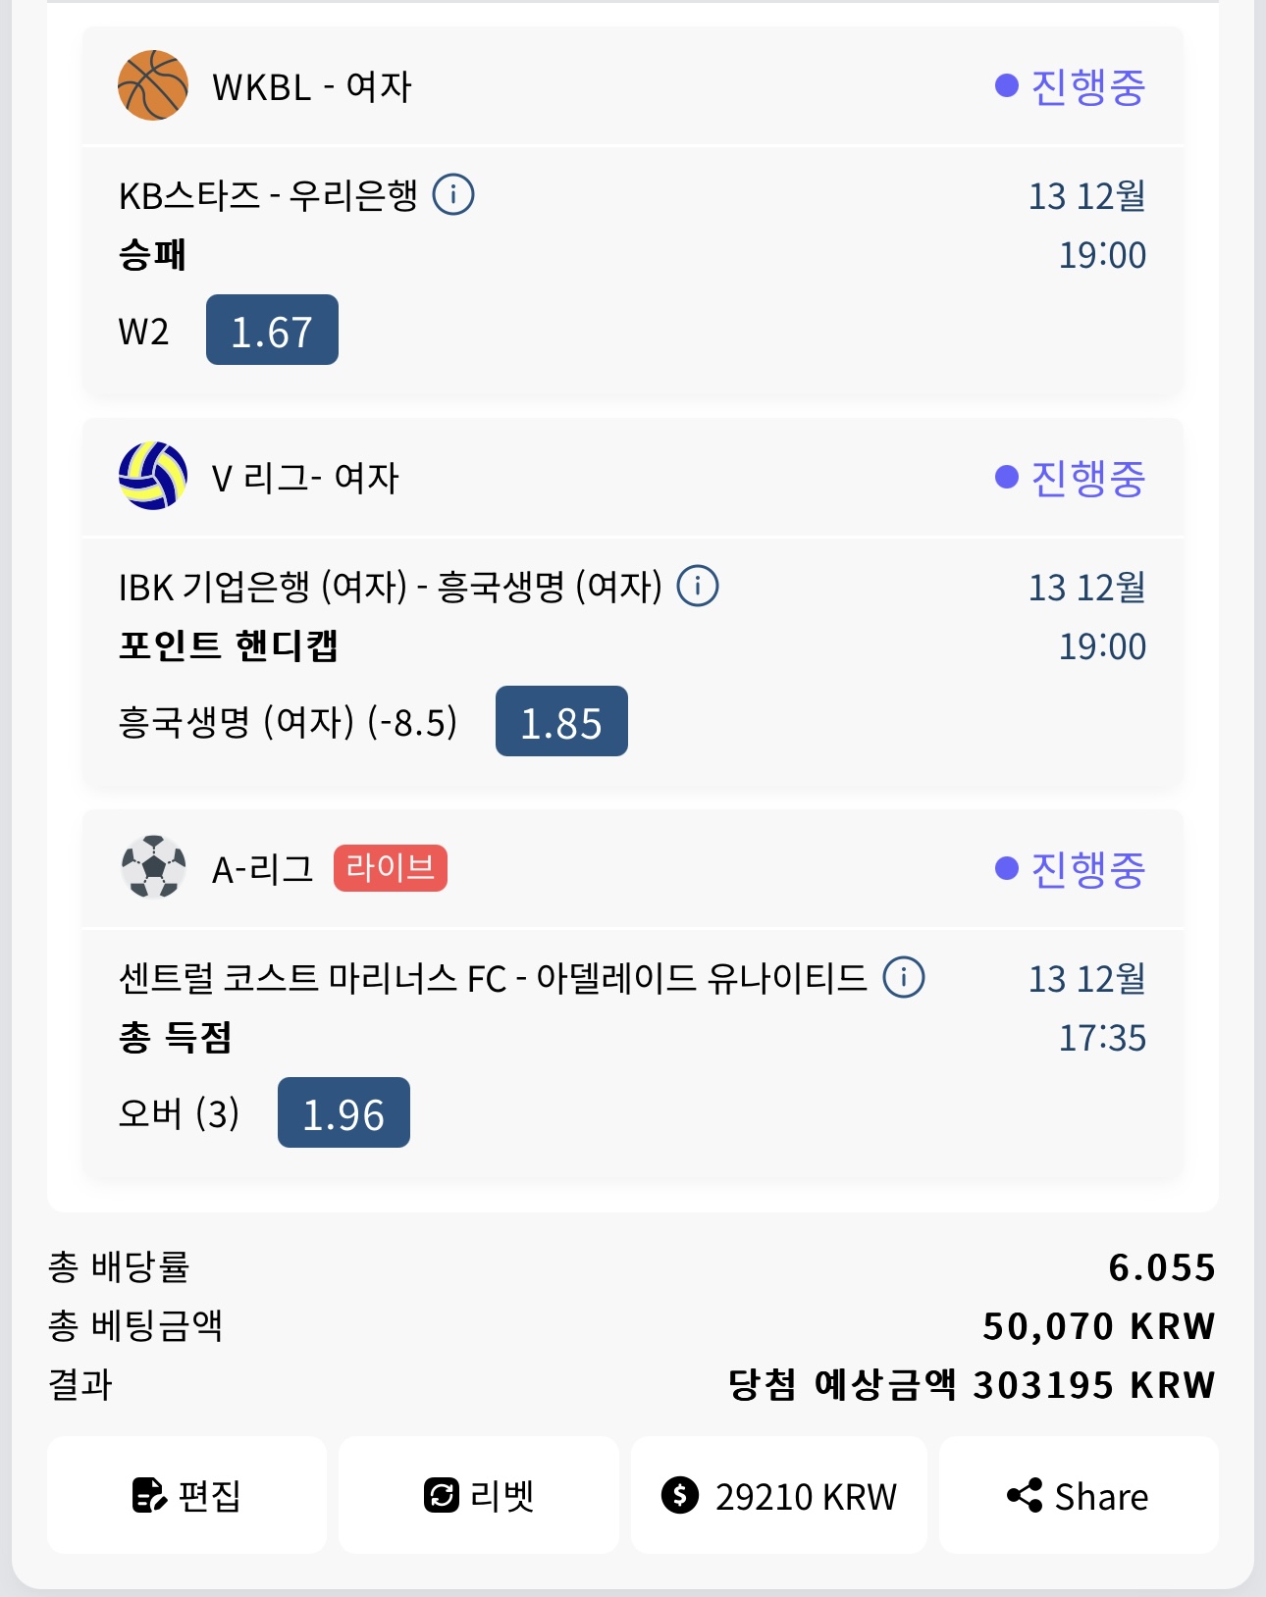
Task: Select the 1.67 odds for W2
Action: tap(272, 331)
